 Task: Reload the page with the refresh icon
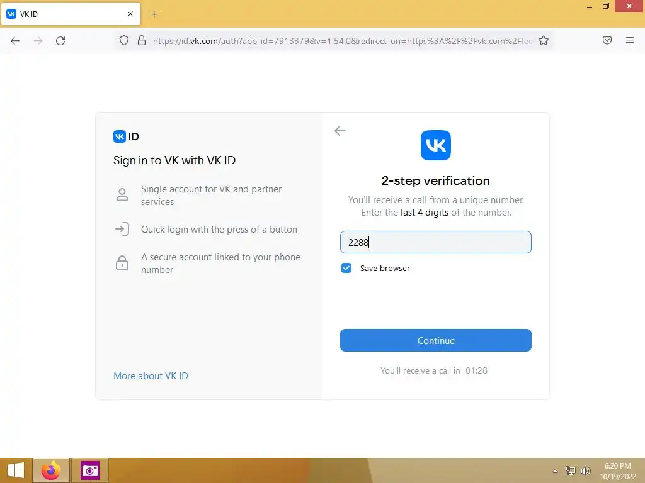click(60, 41)
